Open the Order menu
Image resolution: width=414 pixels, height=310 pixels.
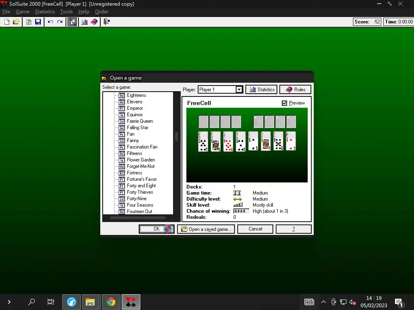coord(101,12)
